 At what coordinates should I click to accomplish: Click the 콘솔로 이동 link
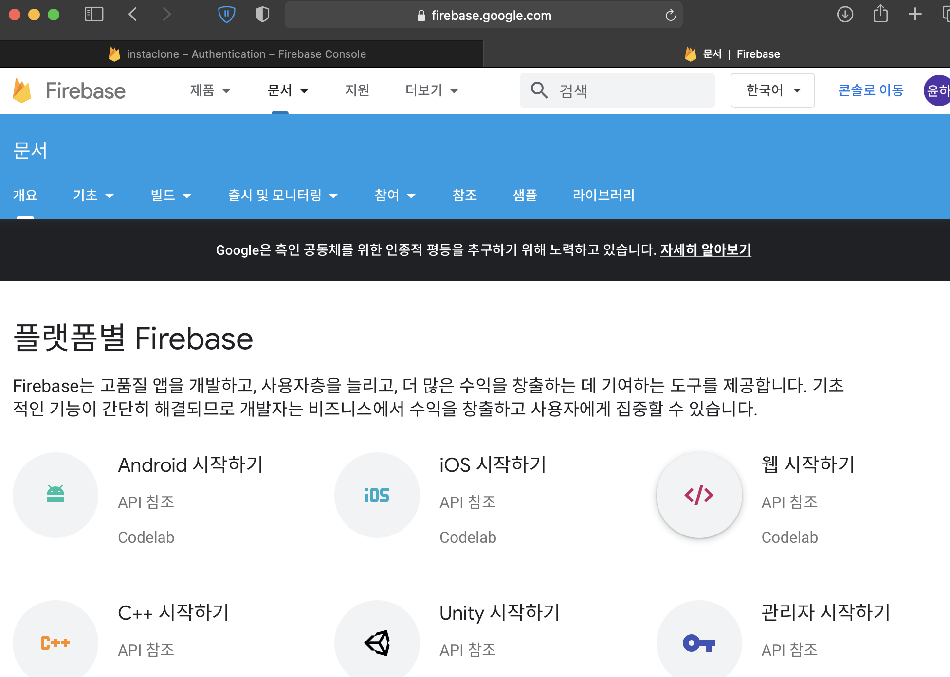point(871,90)
